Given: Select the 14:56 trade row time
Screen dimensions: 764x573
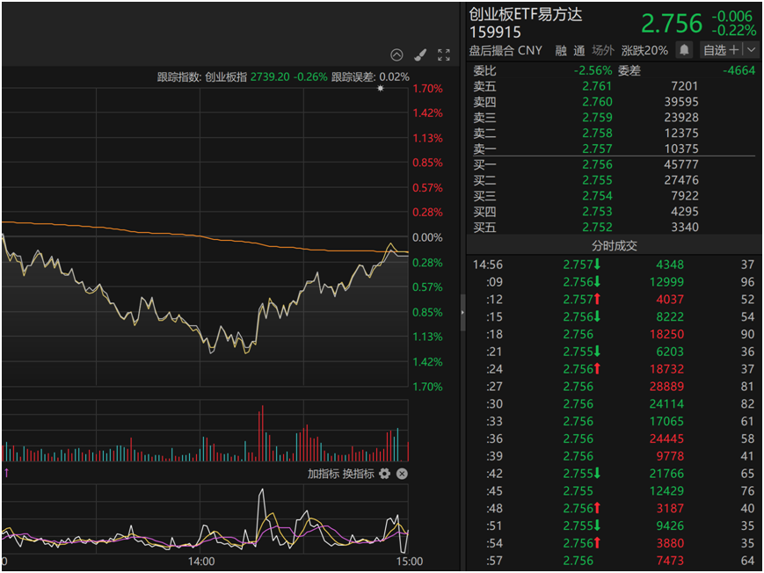Looking at the screenshot, I should [x=487, y=265].
